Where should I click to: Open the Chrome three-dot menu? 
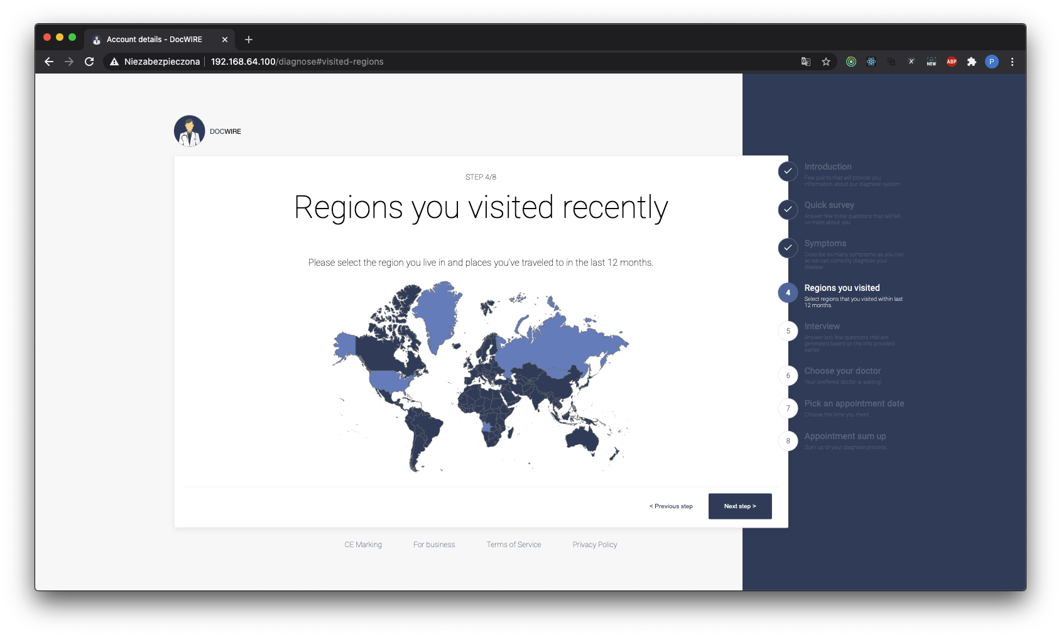point(1012,62)
